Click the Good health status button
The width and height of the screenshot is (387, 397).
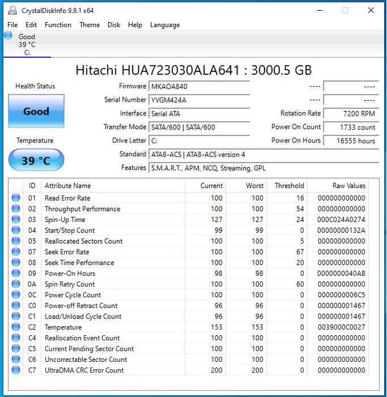[36, 111]
